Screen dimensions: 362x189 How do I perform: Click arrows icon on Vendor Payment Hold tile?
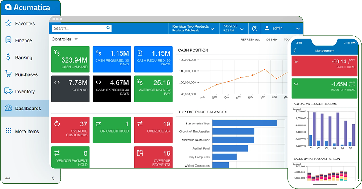click(57, 153)
